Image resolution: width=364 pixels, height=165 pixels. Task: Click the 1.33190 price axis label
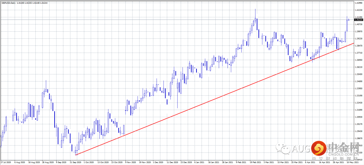click(x=359, y=96)
